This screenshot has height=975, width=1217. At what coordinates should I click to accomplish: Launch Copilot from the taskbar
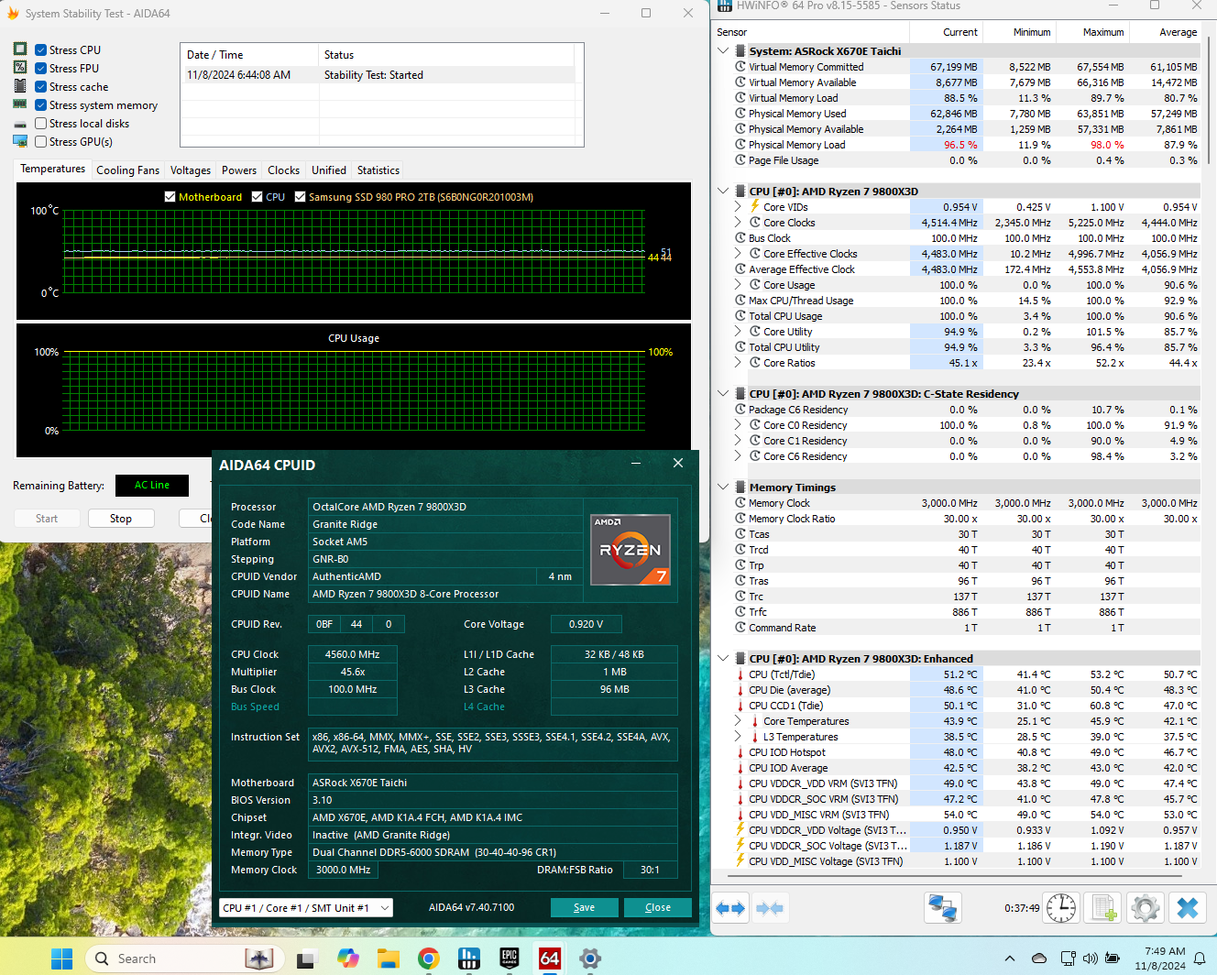(x=347, y=959)
